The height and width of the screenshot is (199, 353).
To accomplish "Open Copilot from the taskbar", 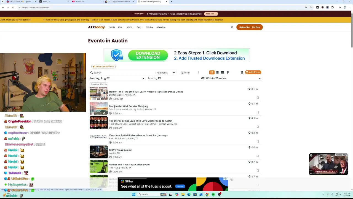I will (x=177, y=195).
